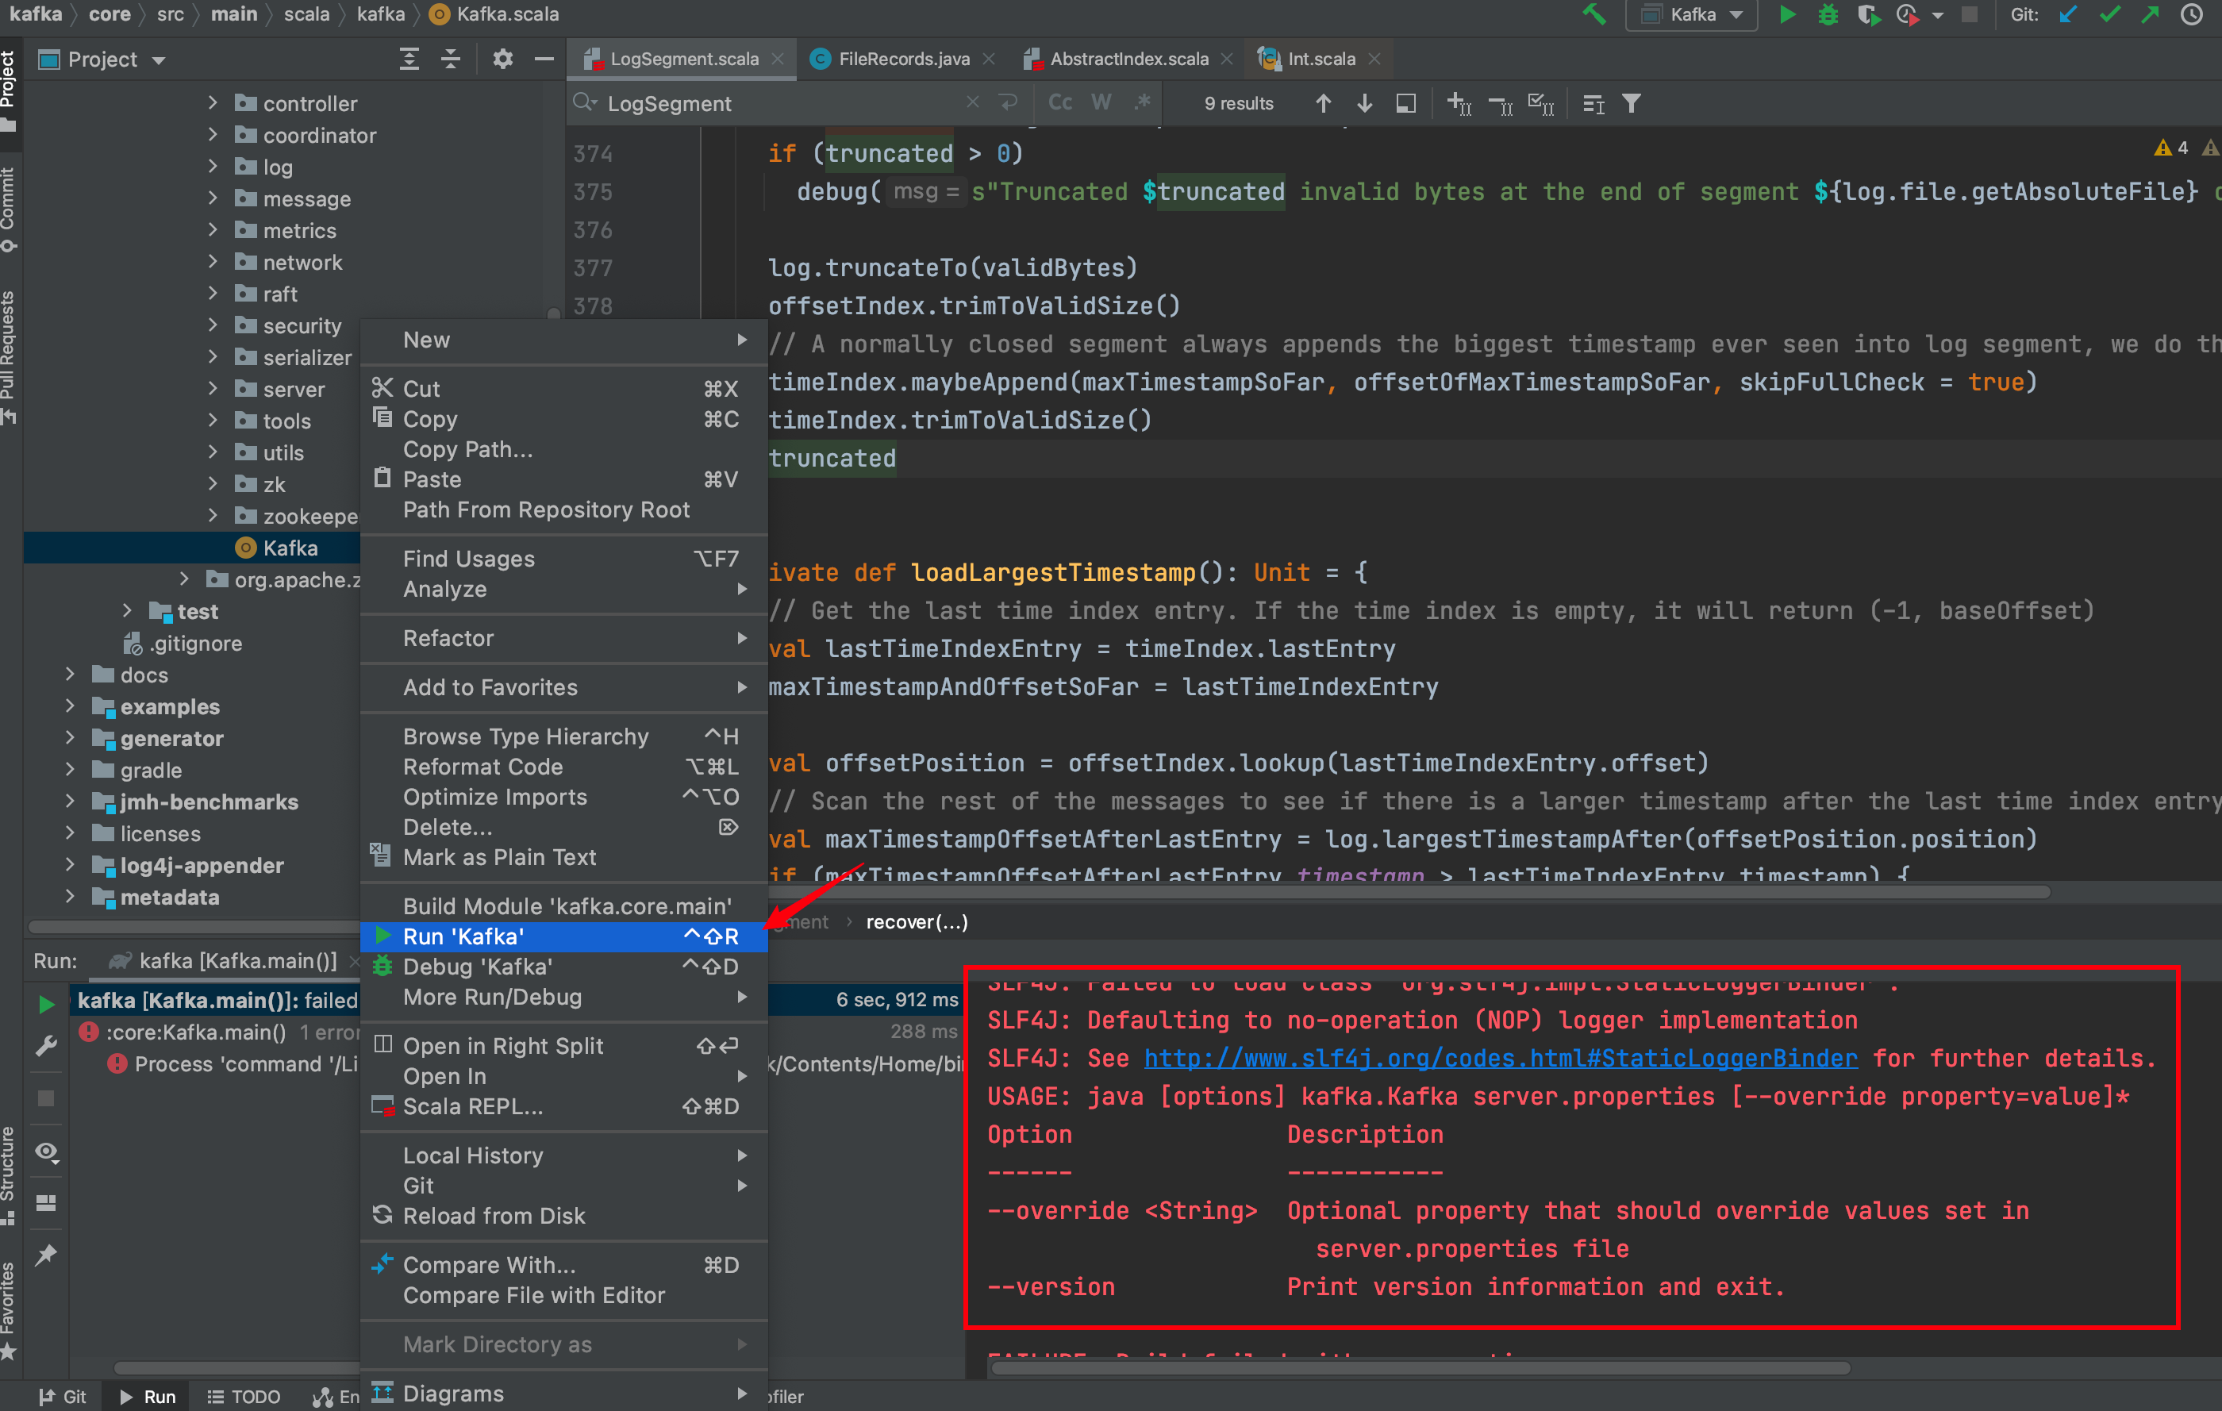This screenshot has height=1411, width=2222.
Task: Toggle the eye icon in Run panel
Action: pyautogui.click(x=46, y=1151)
